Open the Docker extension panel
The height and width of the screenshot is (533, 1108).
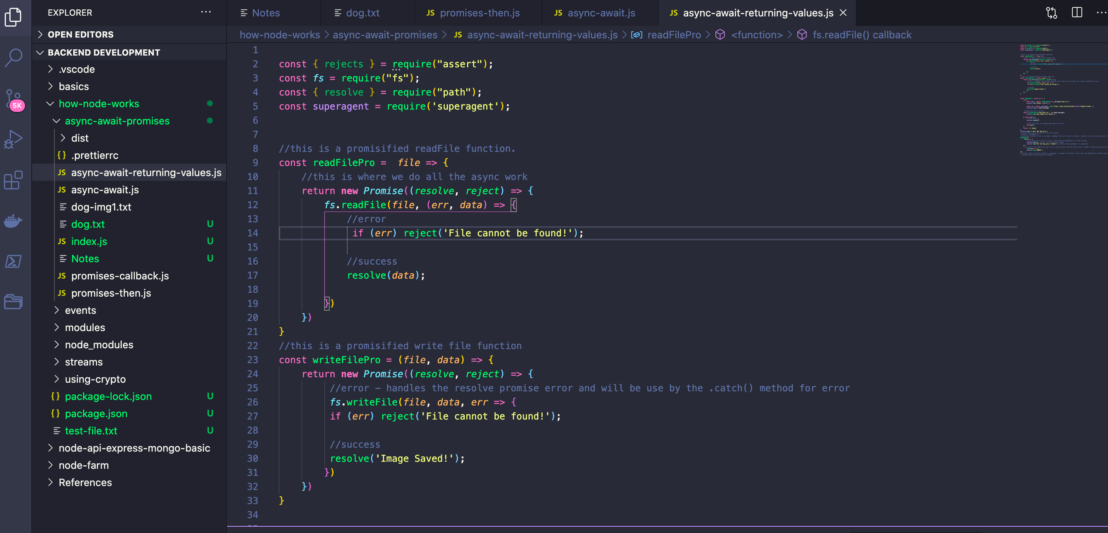point(14,221)
